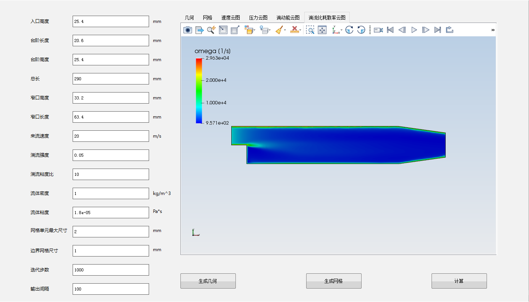Click the omega color legend bar

click(199, 91)
